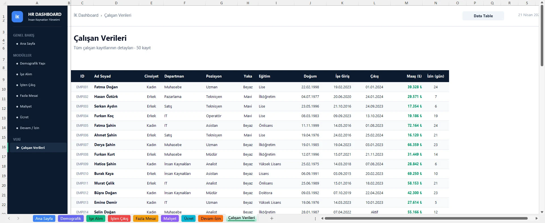Select column M header

[x=406, y=3]
